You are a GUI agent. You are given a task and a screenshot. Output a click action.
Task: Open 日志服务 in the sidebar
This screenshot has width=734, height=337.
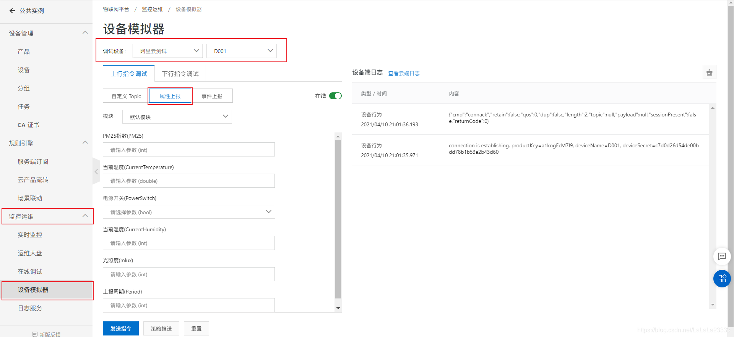tap(30, 308)
